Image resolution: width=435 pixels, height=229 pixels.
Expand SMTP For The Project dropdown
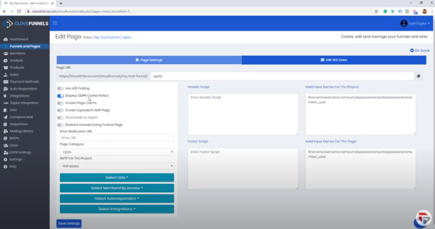point(117,166)
